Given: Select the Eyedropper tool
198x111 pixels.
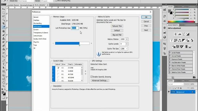Looking at the screenshot, I should [3, 27].
